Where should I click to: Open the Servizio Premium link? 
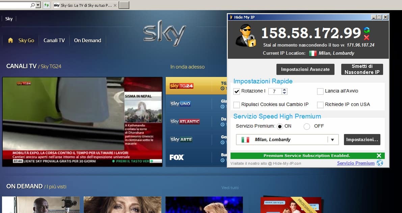click(356, 163)
